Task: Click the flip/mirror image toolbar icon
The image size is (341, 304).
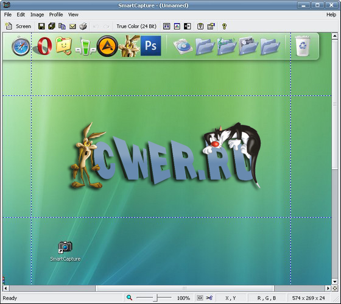Action: coord(188,26)
